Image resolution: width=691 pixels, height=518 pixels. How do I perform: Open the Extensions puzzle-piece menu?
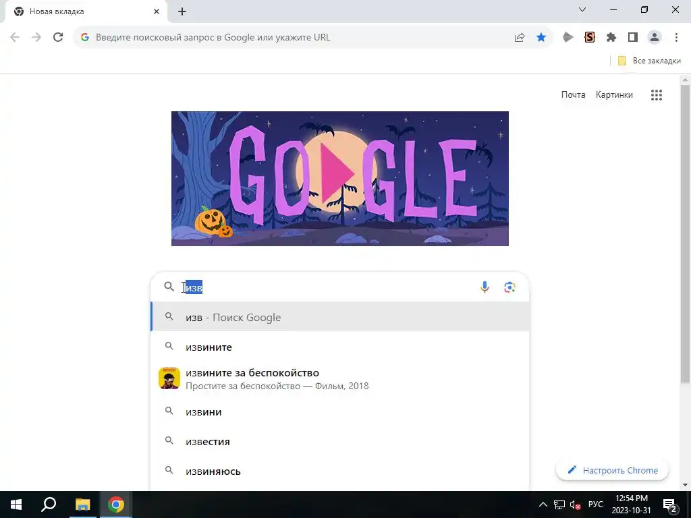tap(611, 38)
